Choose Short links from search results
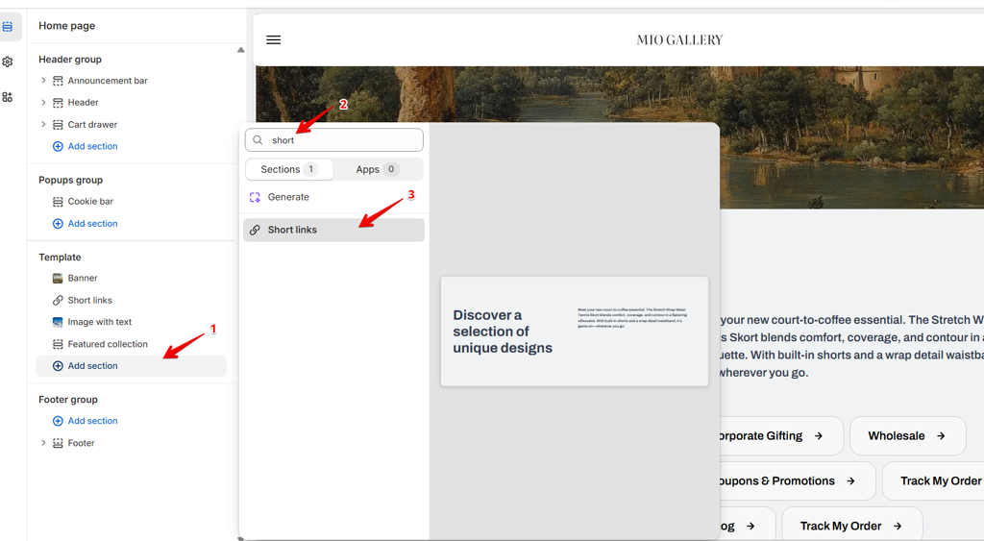Image resolution: width=984 pixels, height=541 pixels. (x=333, y=230)
